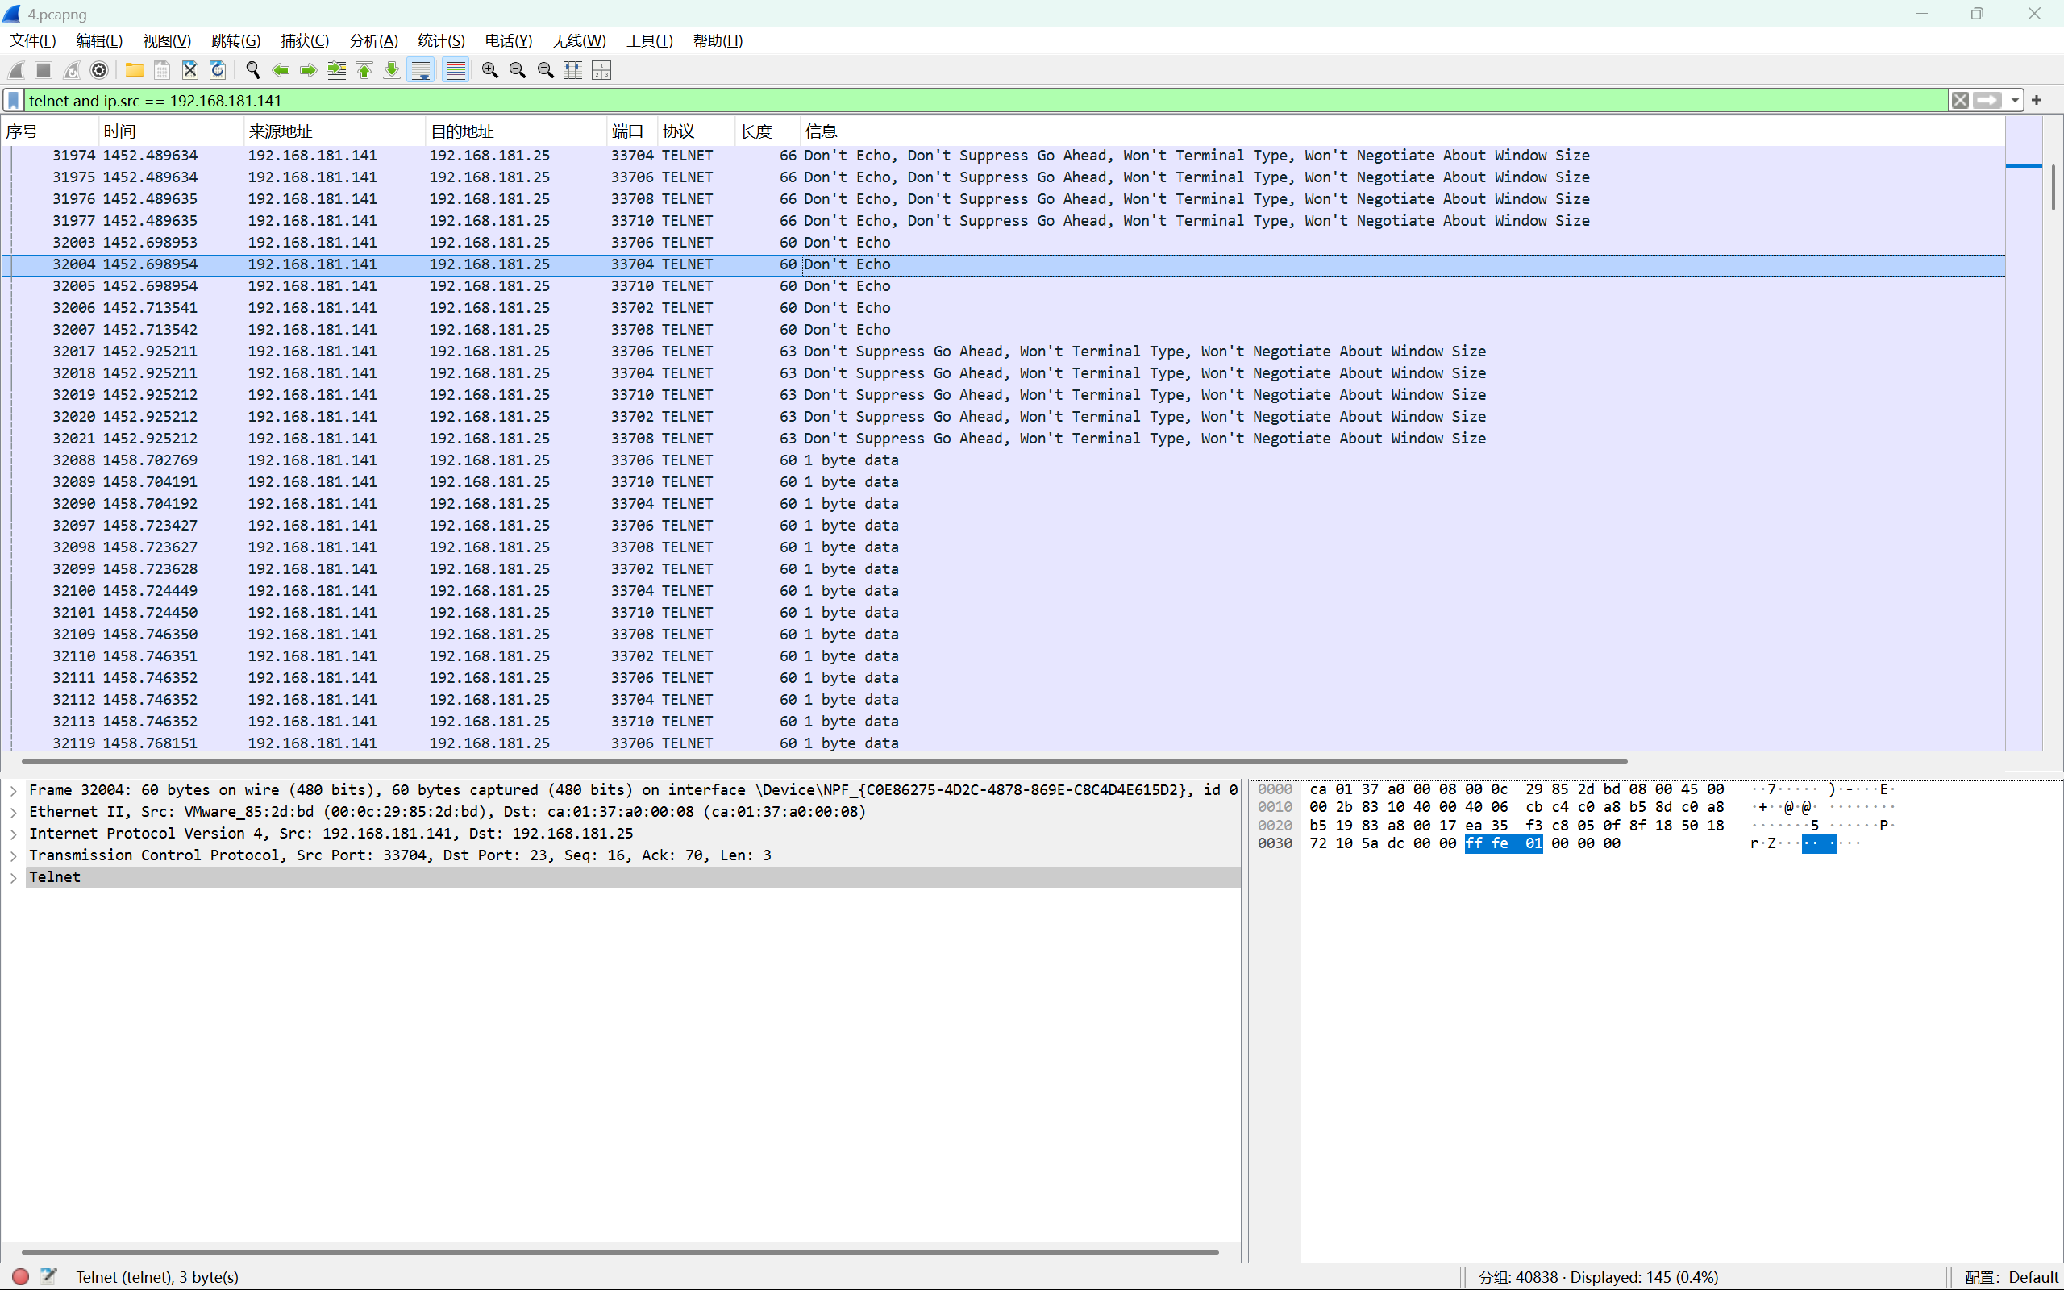
Task: Click the zoom in toolbar icon
Action: pos(489,70)
